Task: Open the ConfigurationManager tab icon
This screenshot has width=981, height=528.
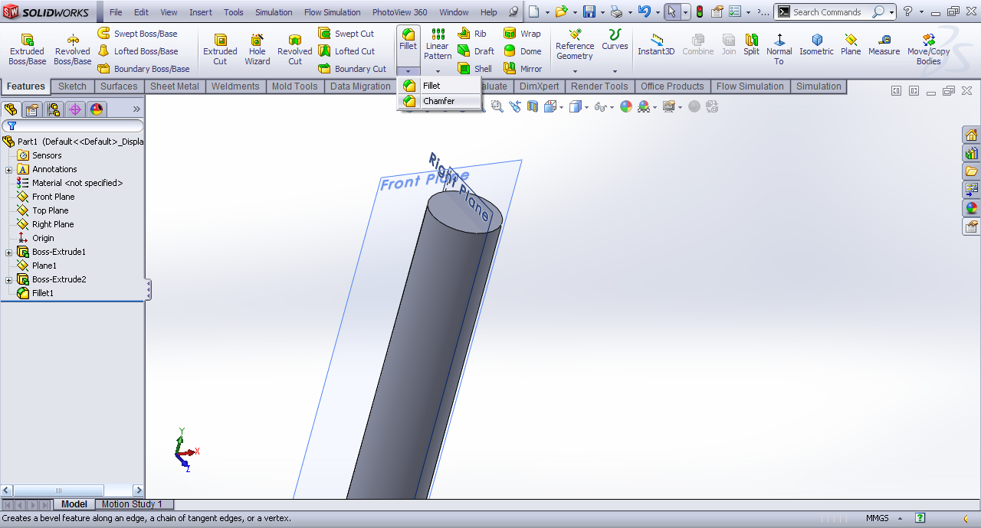Action: pyautogui.click(x=54, y=109)
